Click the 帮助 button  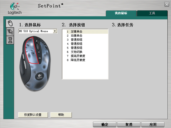(61, 115)
